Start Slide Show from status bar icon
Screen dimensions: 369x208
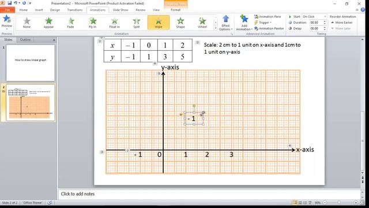pyautogui.click(x=310, y=203)
